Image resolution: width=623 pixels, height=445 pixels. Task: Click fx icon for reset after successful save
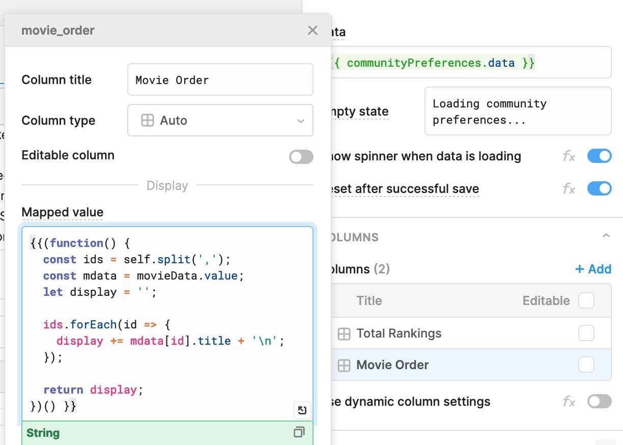(x=569, y=189)
